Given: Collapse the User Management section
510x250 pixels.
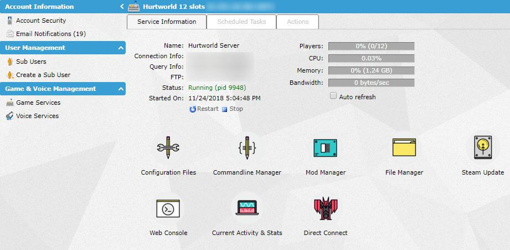Looking at the screenshot, I should pyautogui.click(x=121, y=48).
